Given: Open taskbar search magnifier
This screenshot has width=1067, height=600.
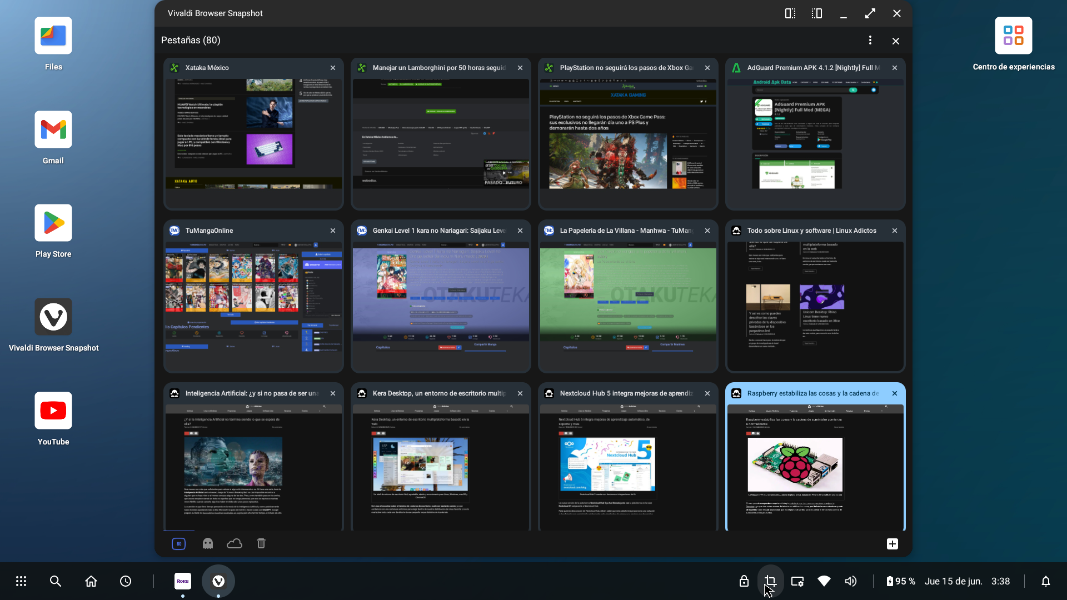Looking at the screenshot, I should [x=56, y=581].
